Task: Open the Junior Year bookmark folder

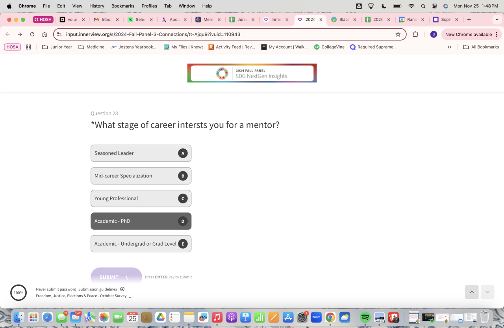Action: pyautogui.click(x=57, y=47)
